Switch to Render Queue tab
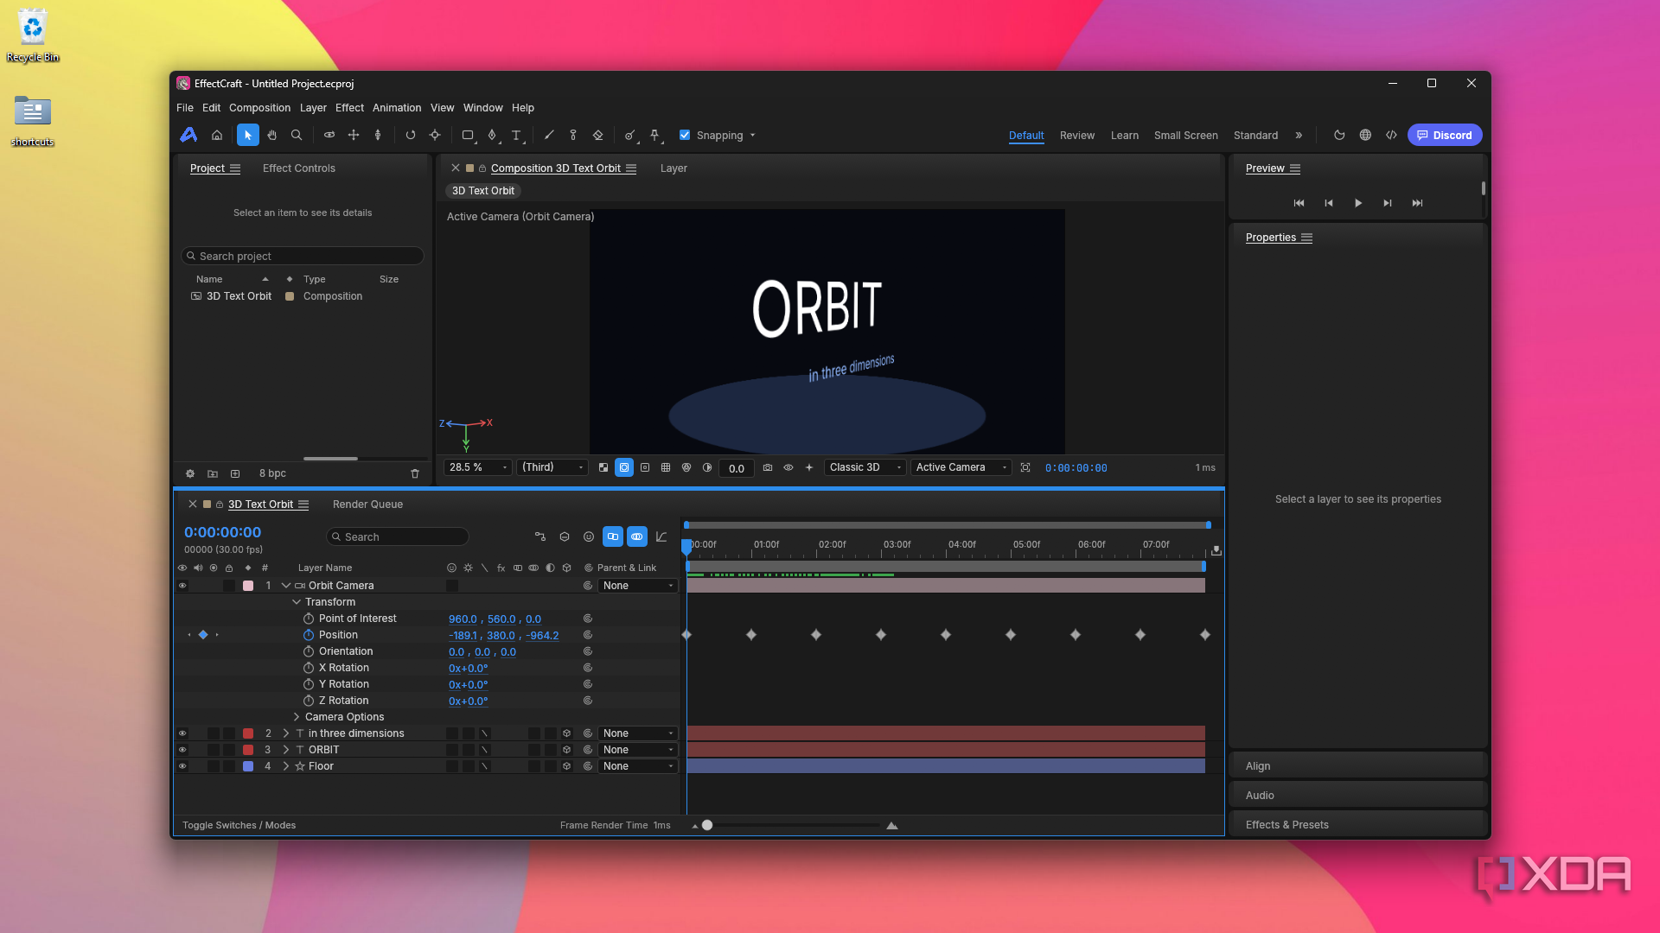 (x=367, y=505)
